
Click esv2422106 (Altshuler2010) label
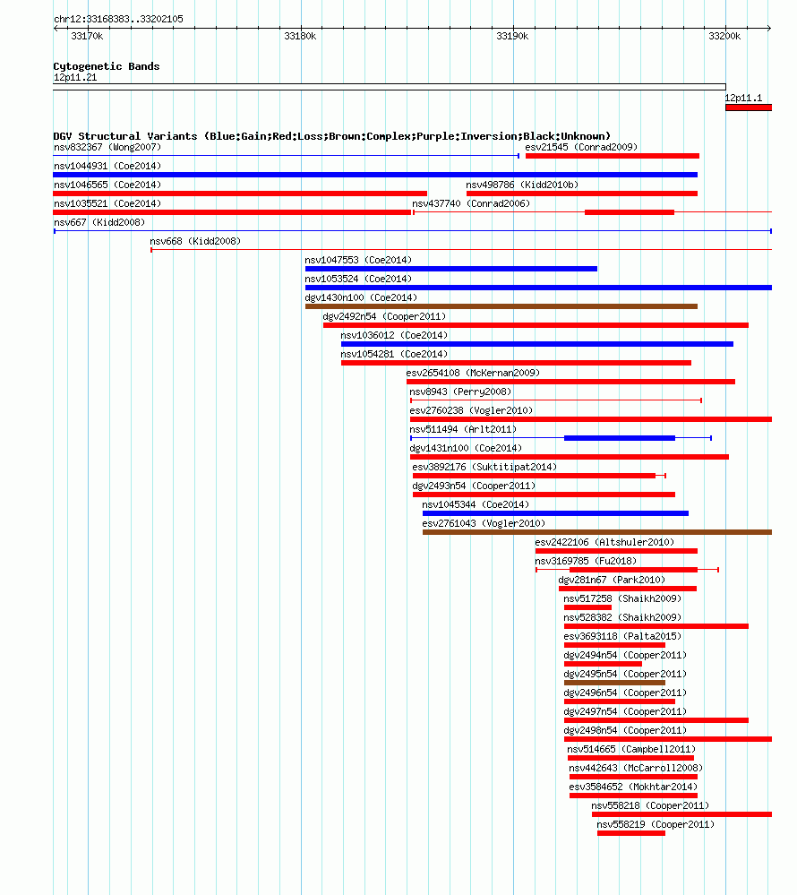(604, 543)
